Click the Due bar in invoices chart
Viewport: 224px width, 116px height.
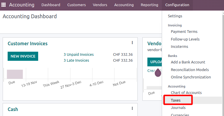click(15, 74)
